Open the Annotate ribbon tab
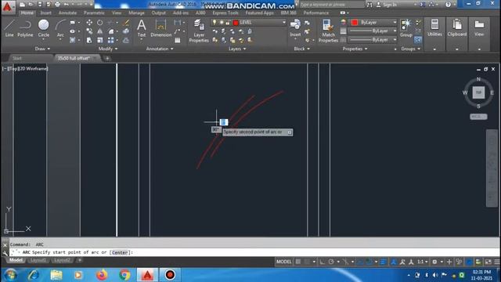Image resolution: width=501 pixels, height=282 pixels. 67,13
